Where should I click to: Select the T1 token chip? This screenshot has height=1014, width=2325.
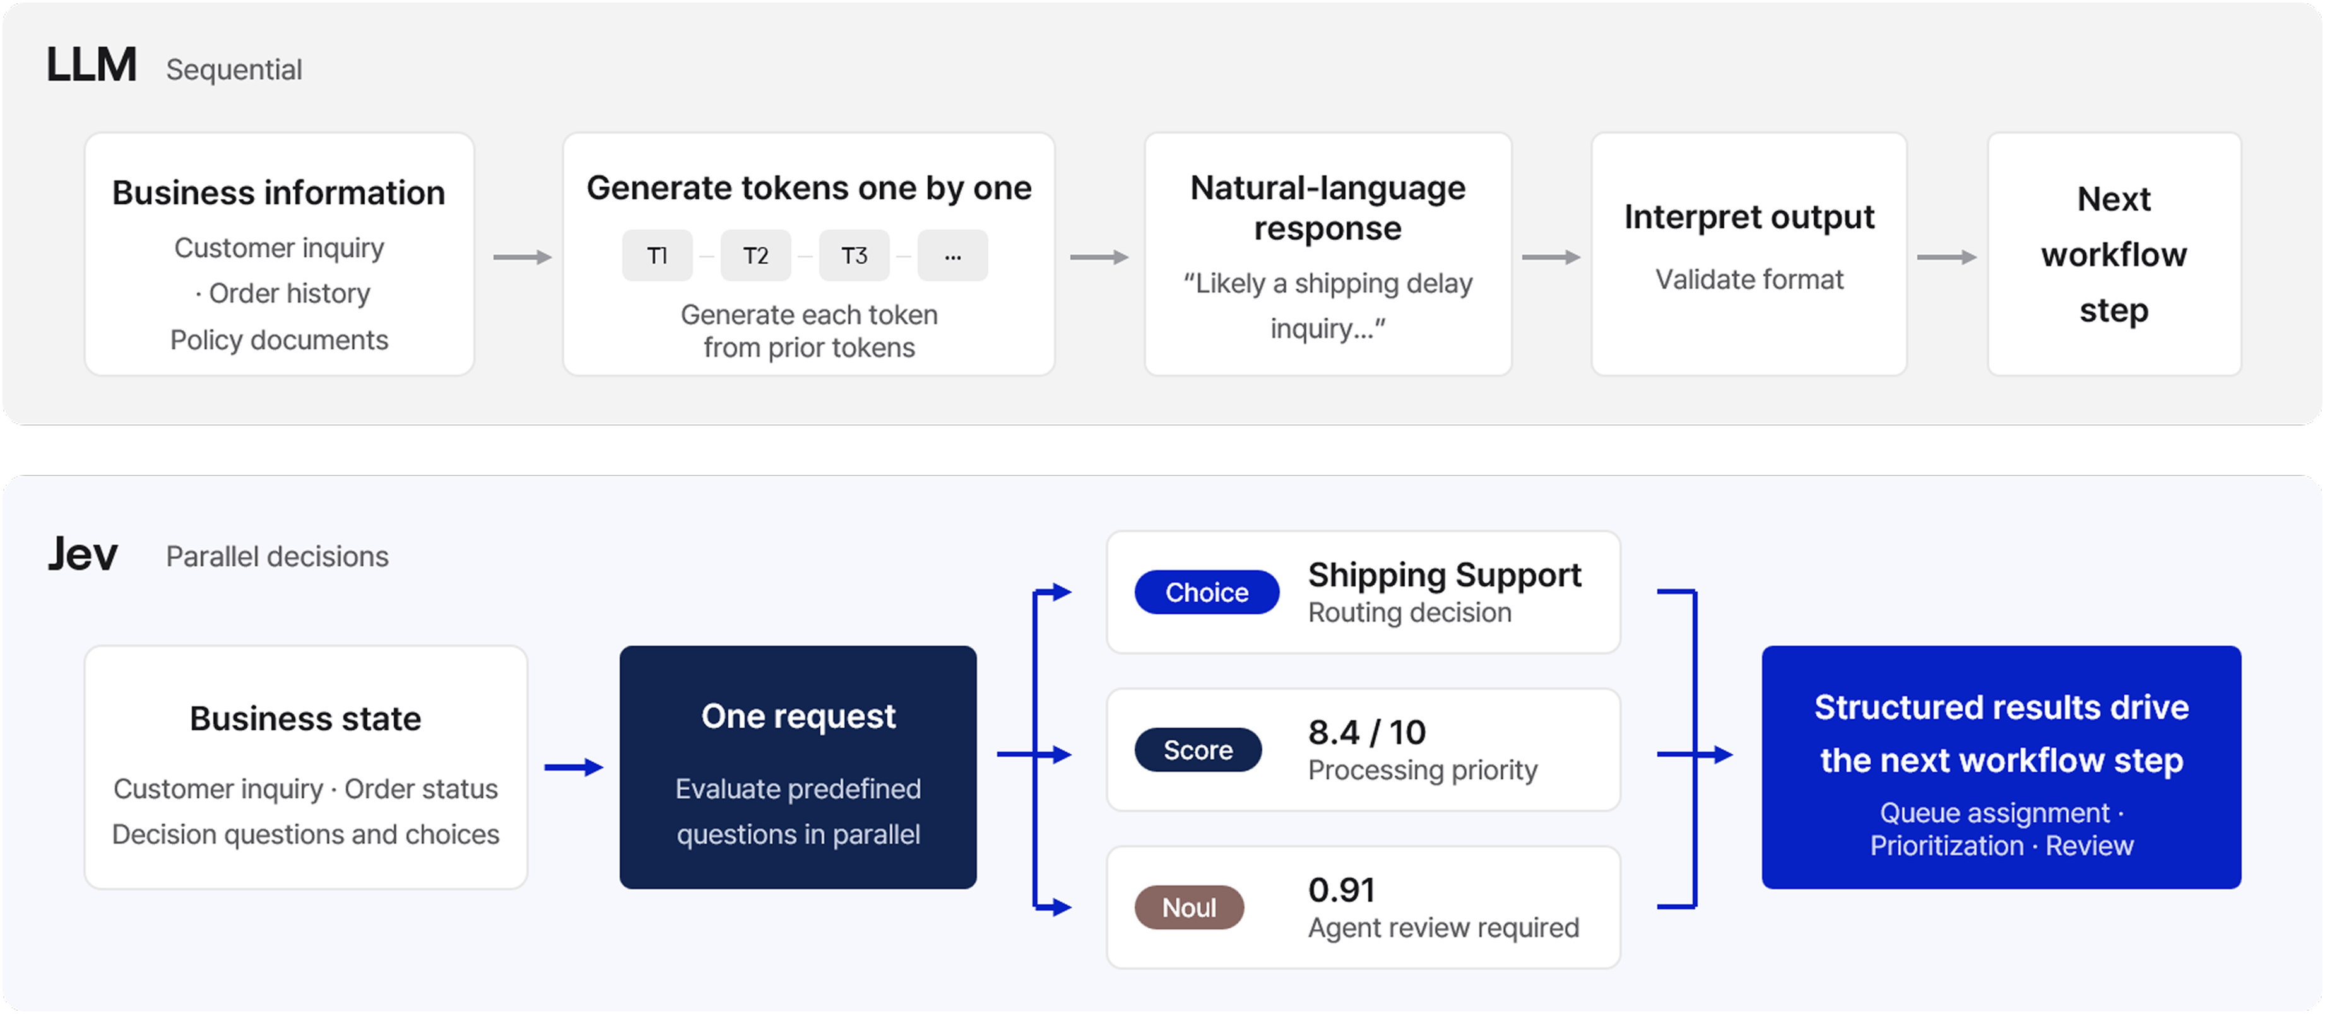click(657, 255)
